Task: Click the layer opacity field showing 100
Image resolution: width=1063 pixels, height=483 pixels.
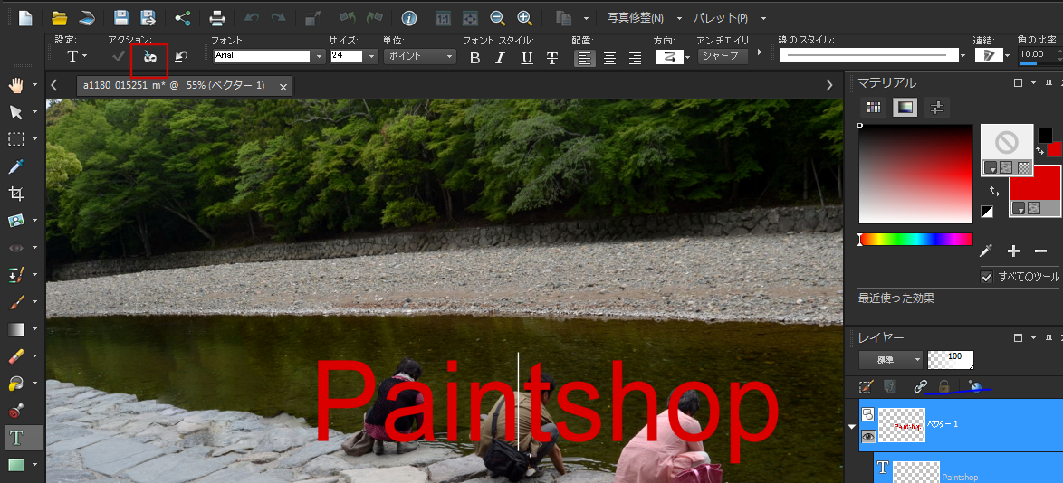Action: [951, 359]
